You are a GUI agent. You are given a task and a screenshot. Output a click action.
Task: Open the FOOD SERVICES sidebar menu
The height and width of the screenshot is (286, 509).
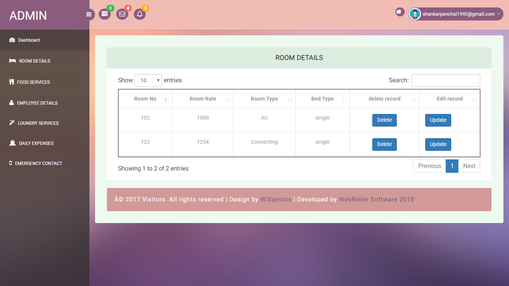(x=45, y=82)
